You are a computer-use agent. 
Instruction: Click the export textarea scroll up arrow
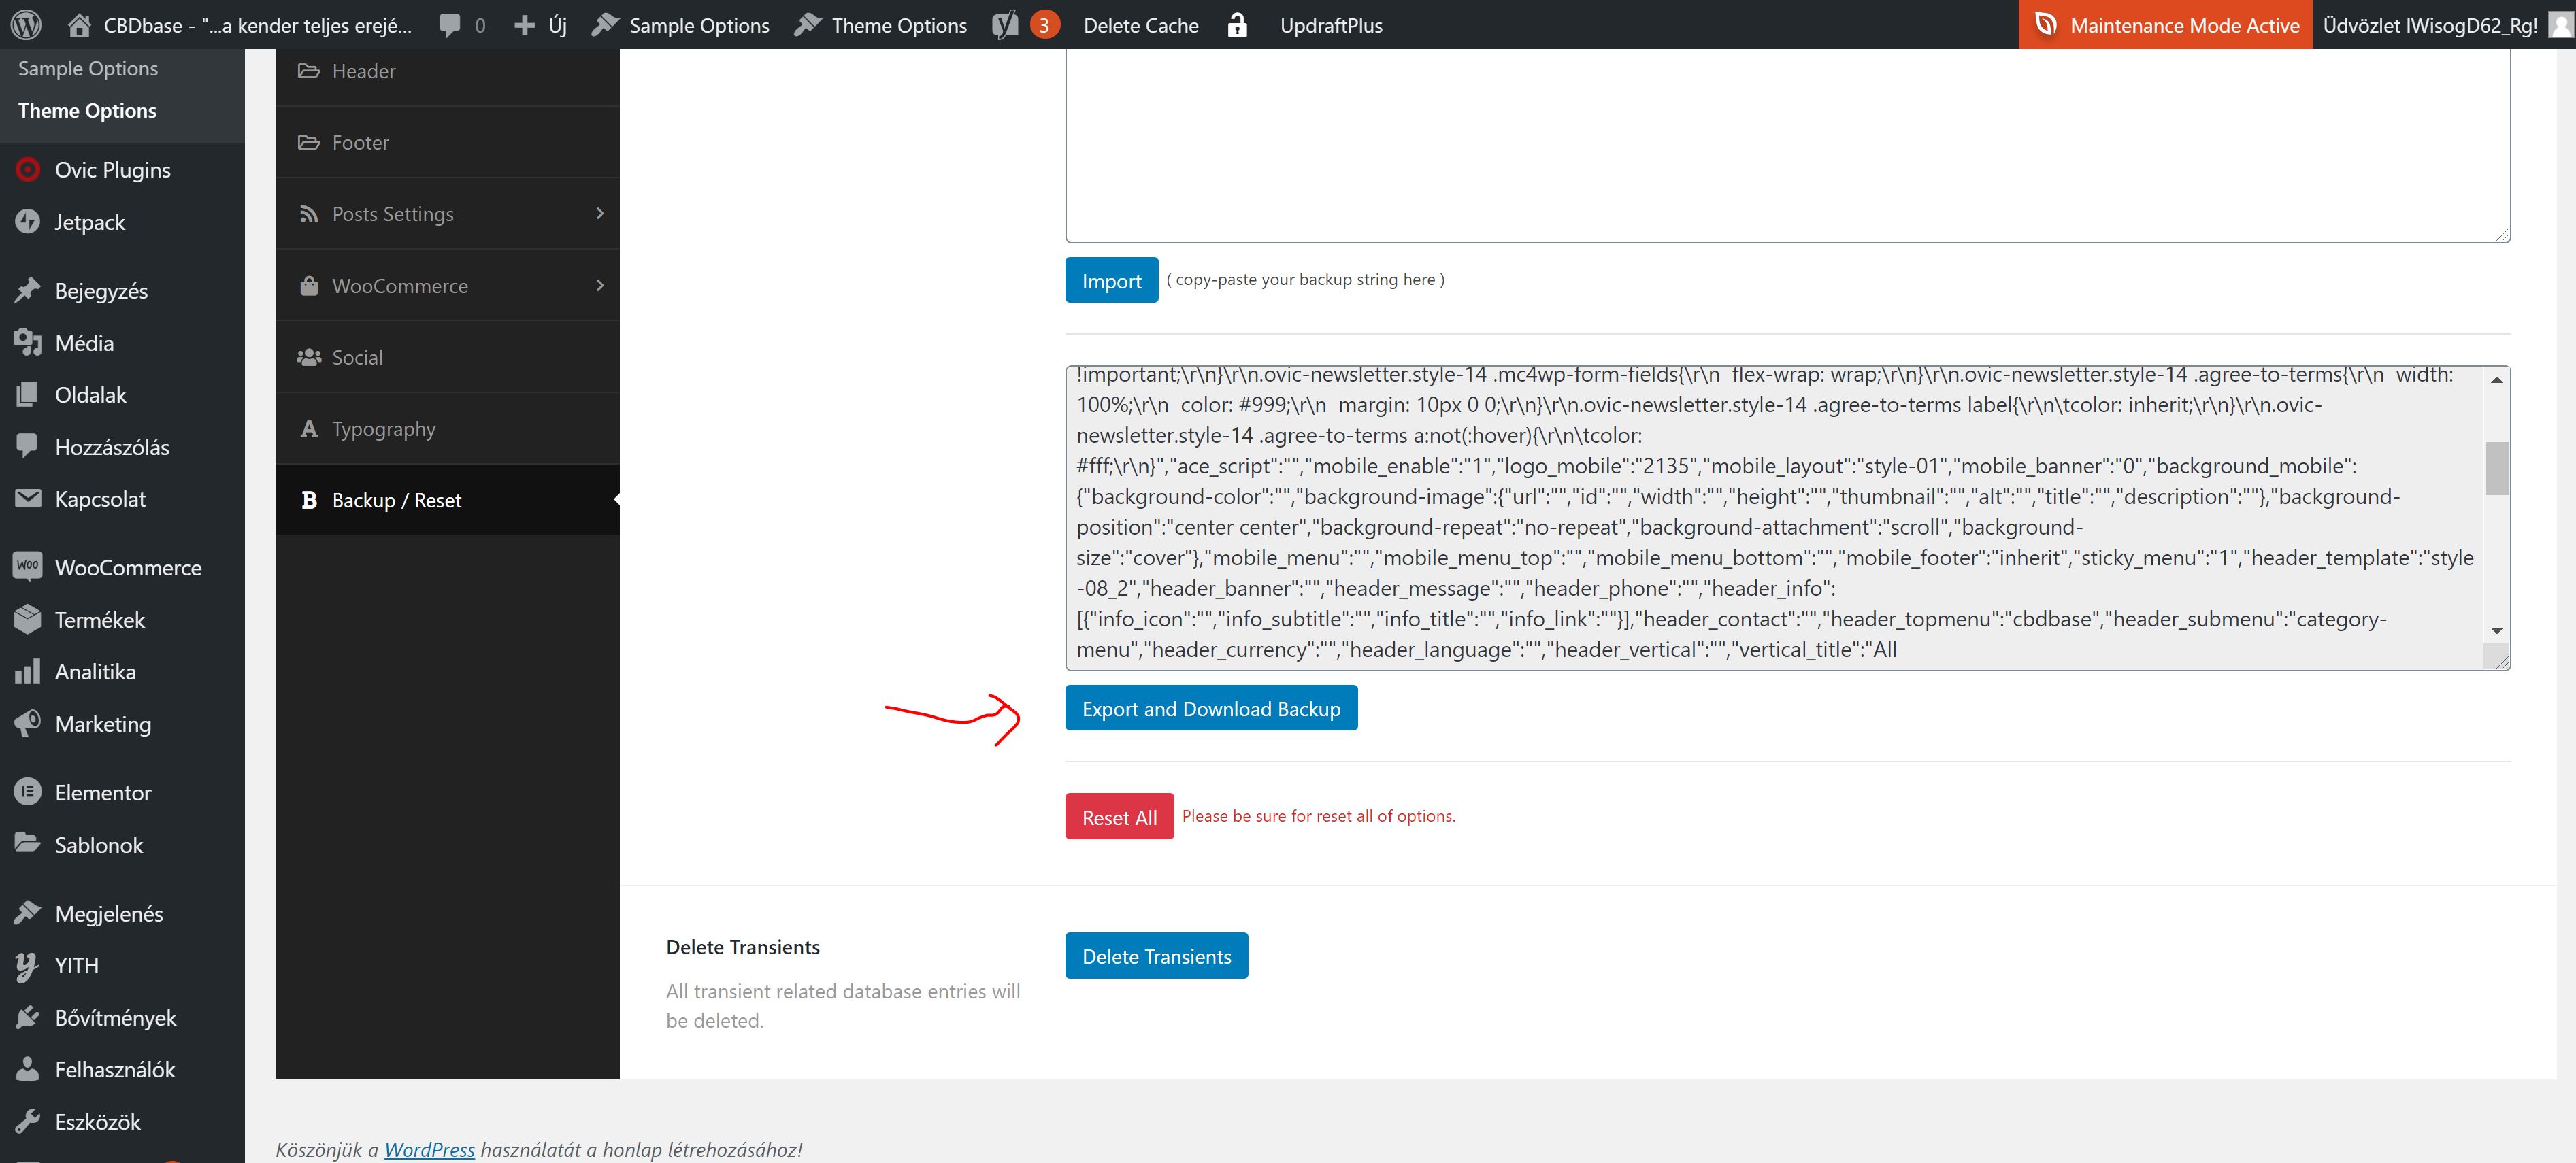click(x=2496, y=380)
